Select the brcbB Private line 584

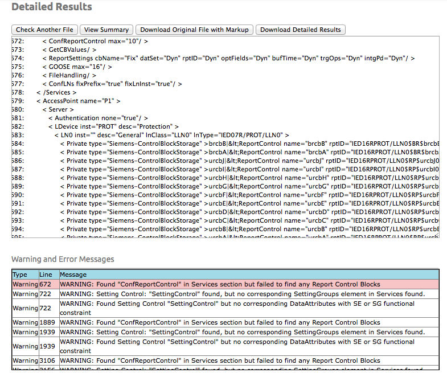tap(250, 144)
